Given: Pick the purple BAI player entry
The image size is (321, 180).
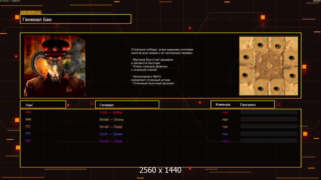Looking at the screenshot, I should [29, 141].
